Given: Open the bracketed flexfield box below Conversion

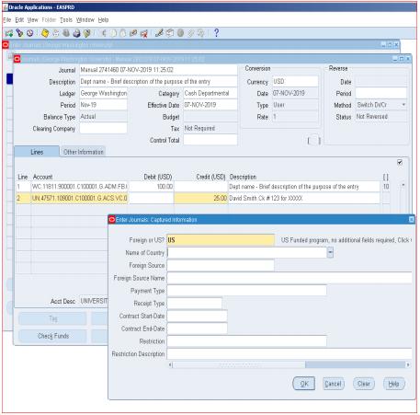Looking at the screenshot, I should [x=314, y=140].
